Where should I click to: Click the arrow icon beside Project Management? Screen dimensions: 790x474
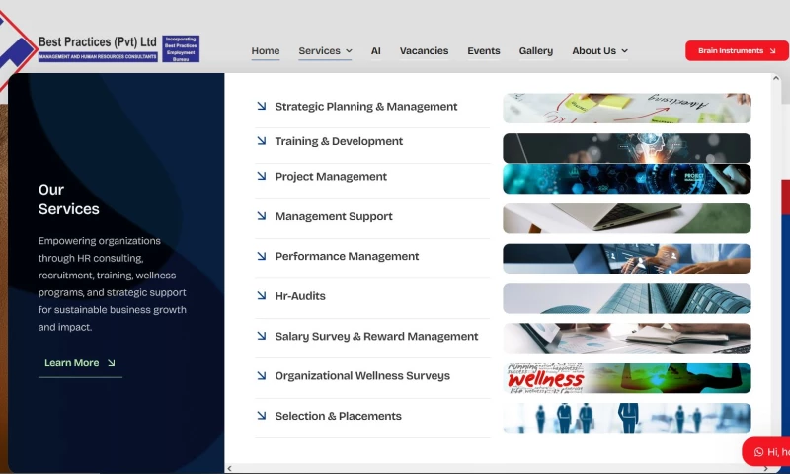[262, 176]
